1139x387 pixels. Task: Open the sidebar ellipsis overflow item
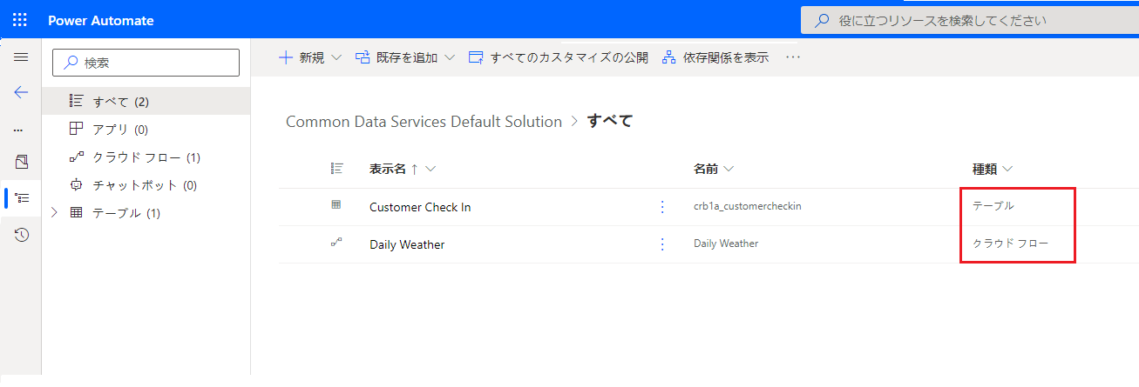pos(18,130)
